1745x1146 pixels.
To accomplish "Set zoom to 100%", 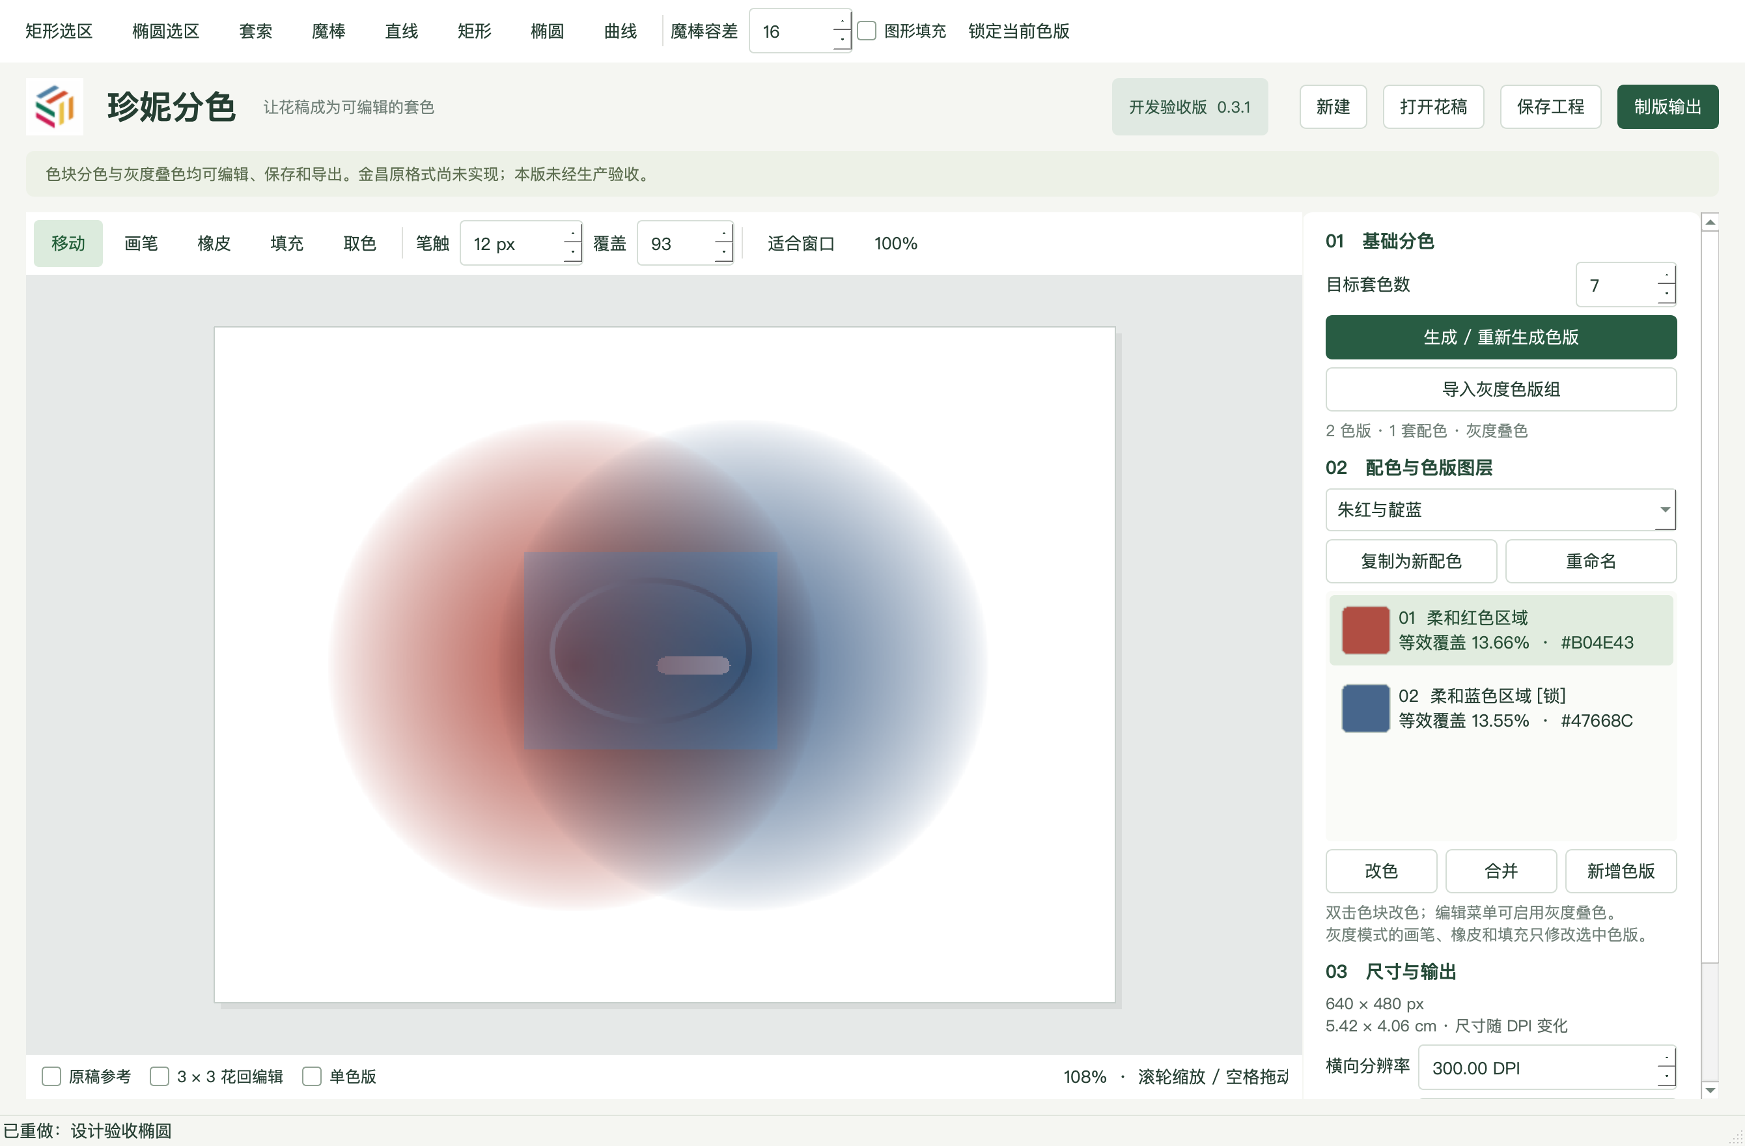I will (895, 243).
